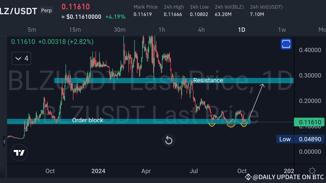
Task: Toggle fullscreen chart view icon
Action: [x=286, y=44]
